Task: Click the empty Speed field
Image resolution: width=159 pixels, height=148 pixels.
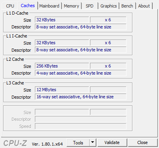Action: pos(80,126)
